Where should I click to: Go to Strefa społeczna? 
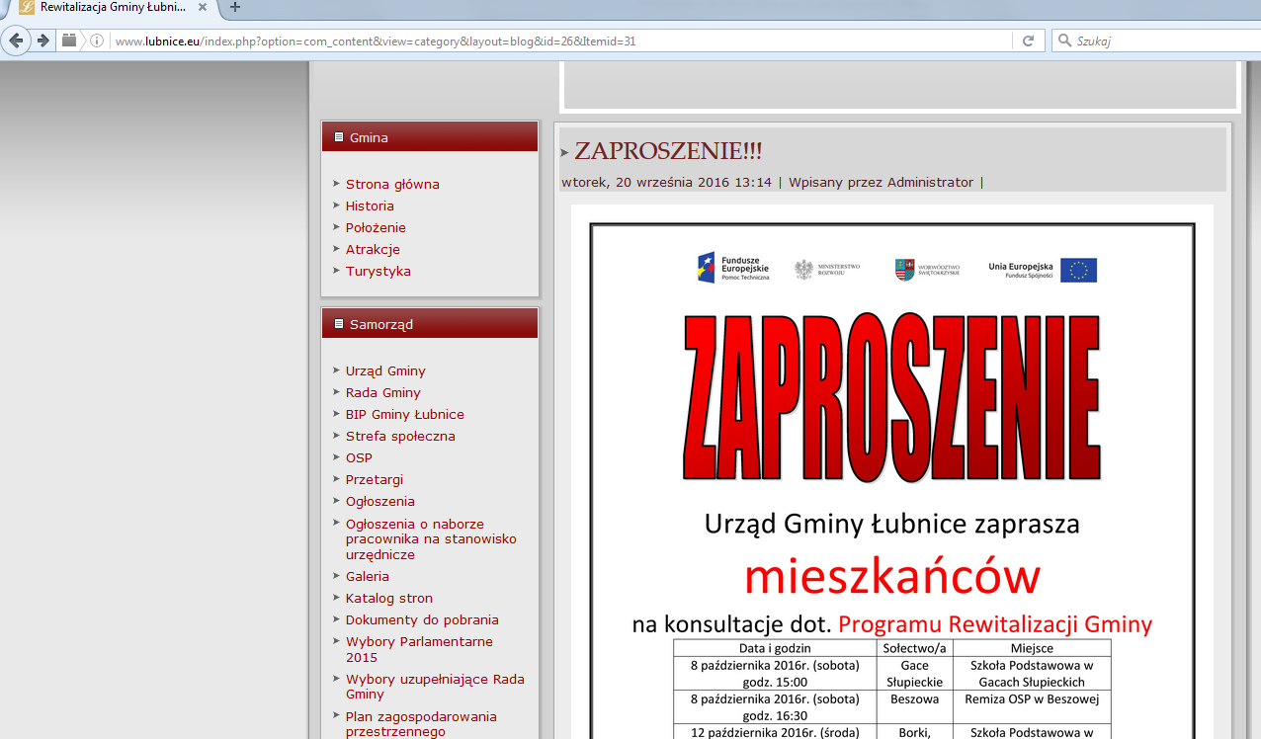[400, 436]
